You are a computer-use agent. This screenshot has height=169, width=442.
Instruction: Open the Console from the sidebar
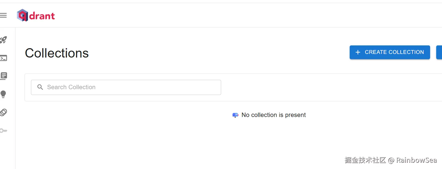click(x=4, y=58)
